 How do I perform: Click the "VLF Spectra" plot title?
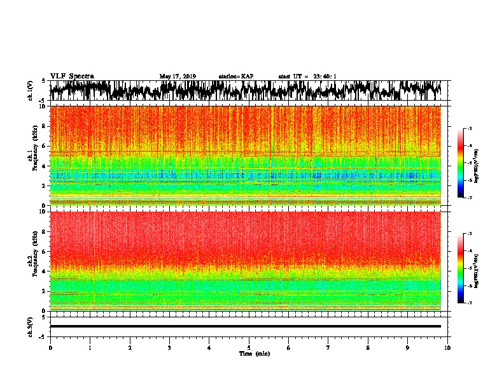click(72, 76)
